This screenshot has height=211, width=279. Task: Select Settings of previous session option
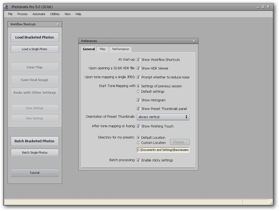(x=138, y=86)
